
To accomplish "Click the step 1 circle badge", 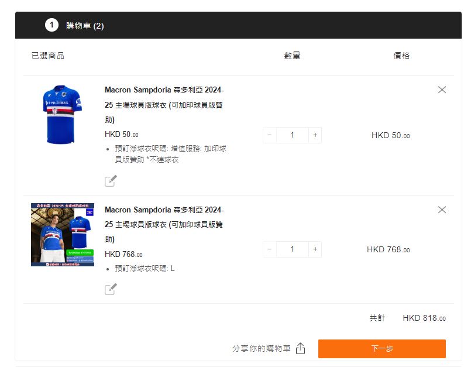I will click(x=52, y=25).
